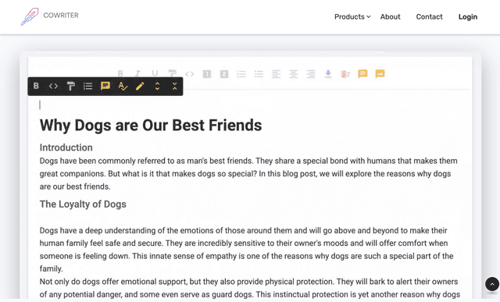Click the paragraph starting 'Not only do dogs'
This screenshot has height=302, width=500.
(x=250, y=288)
